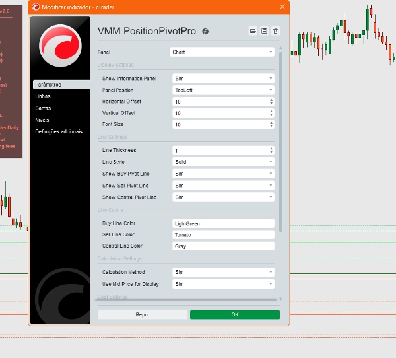
Task: Click the Facebook icon beside VMM PositionPivotPro
Action: tap(205, 31)
